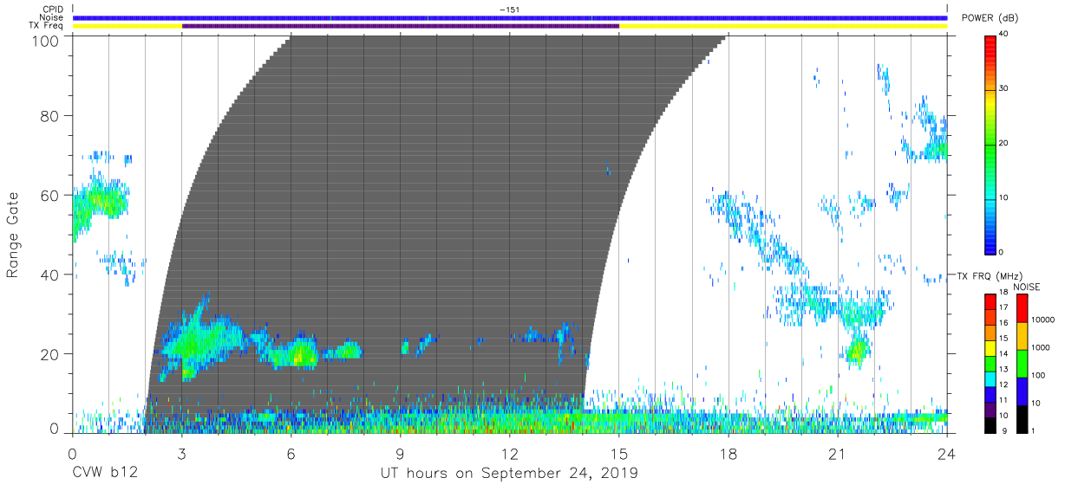This screenshot has width=1065, height=491.
Task: Click the purple segment of the TX Freq bar
Action: (x=401, y=26)
